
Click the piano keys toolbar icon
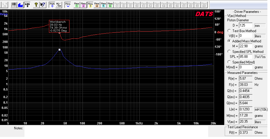tap(14, 5)
